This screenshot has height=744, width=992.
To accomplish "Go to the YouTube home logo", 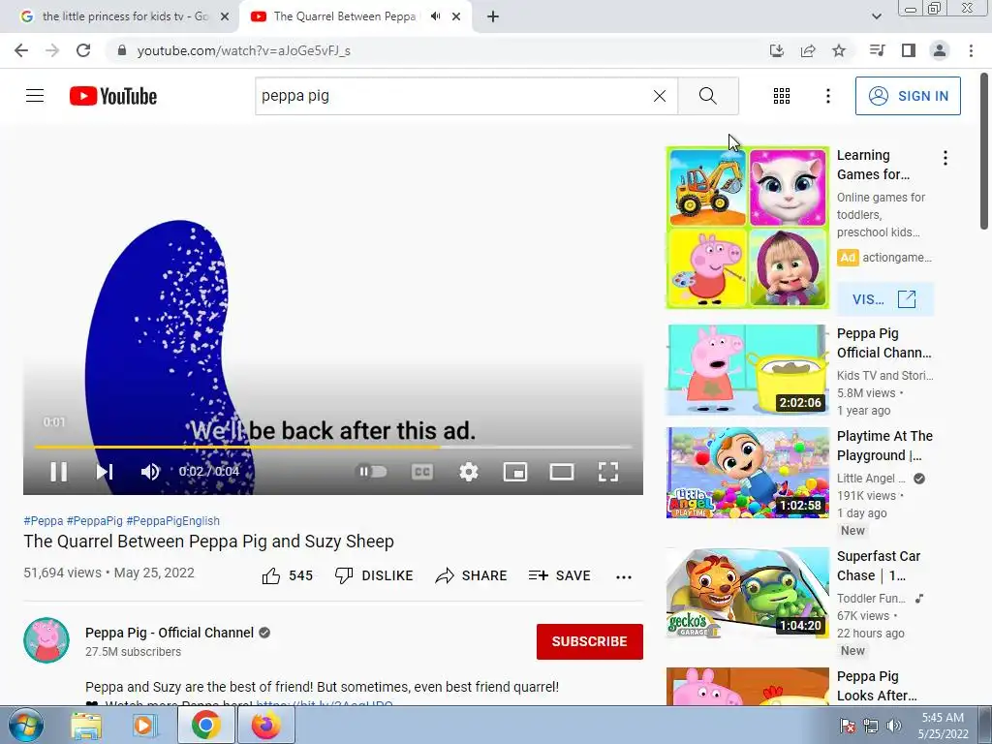I will coord(113,96).
